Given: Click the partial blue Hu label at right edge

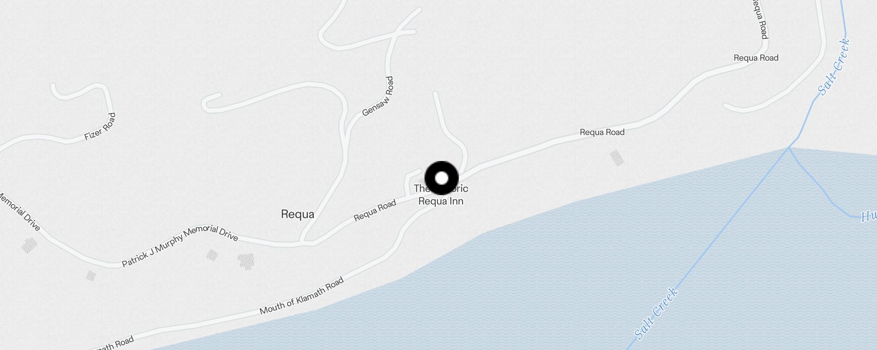Looking at the screenshot, I should coord(869,216).
